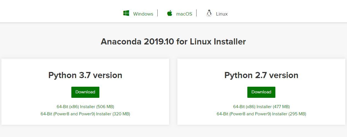Click the Anaconda 2019.10 for Linux Installer heading

pyautogui.click(x=173, y=42)
